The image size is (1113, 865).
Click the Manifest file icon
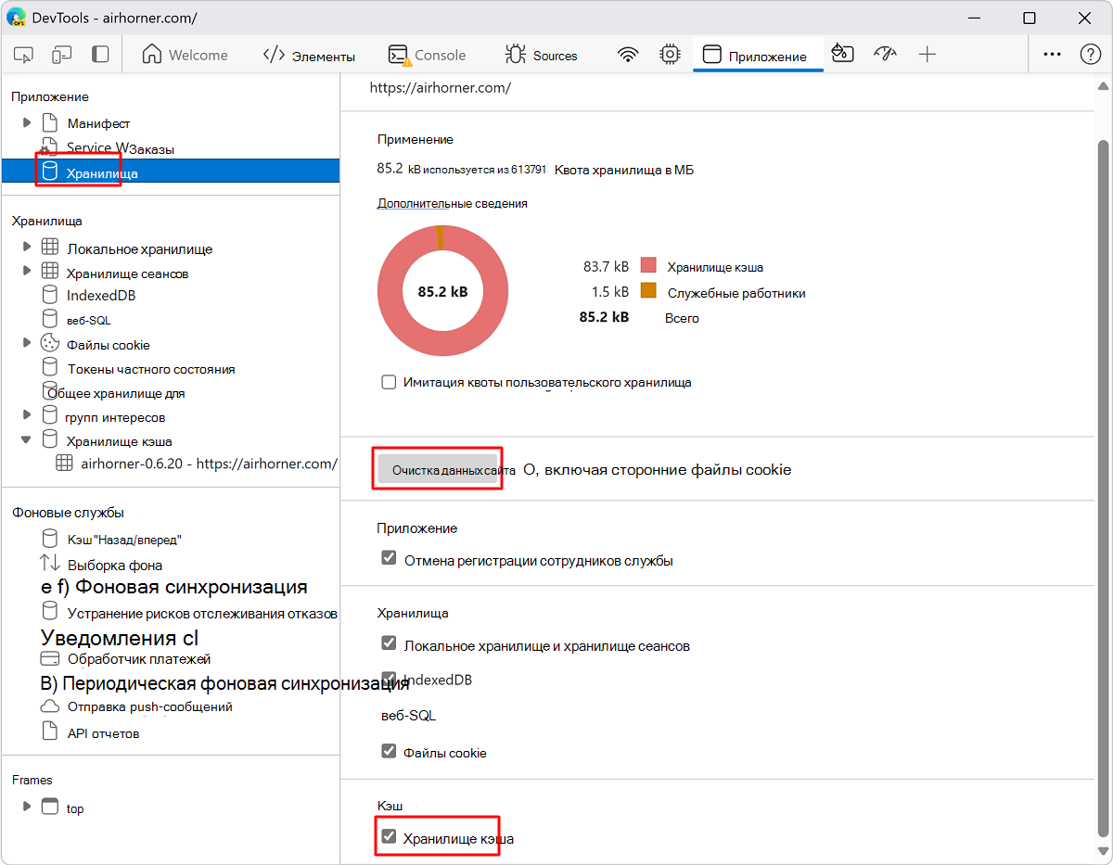pos(50,123)
